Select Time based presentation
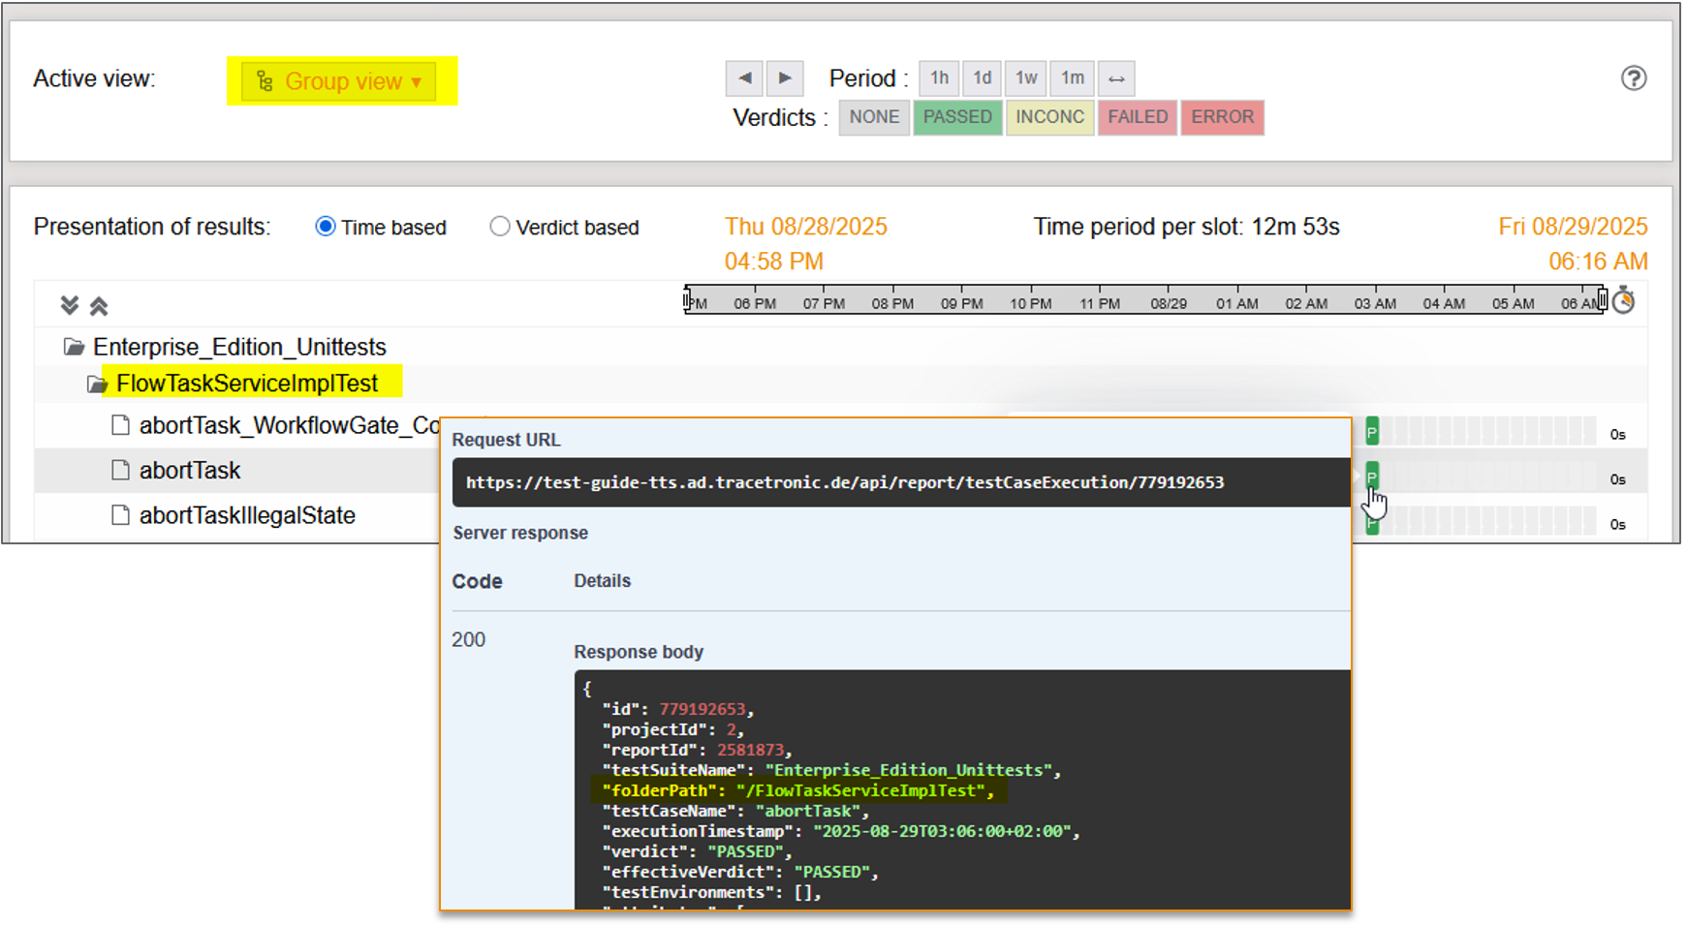The height and width of the screenshot is (925, 1687). [x=326, y=227]
